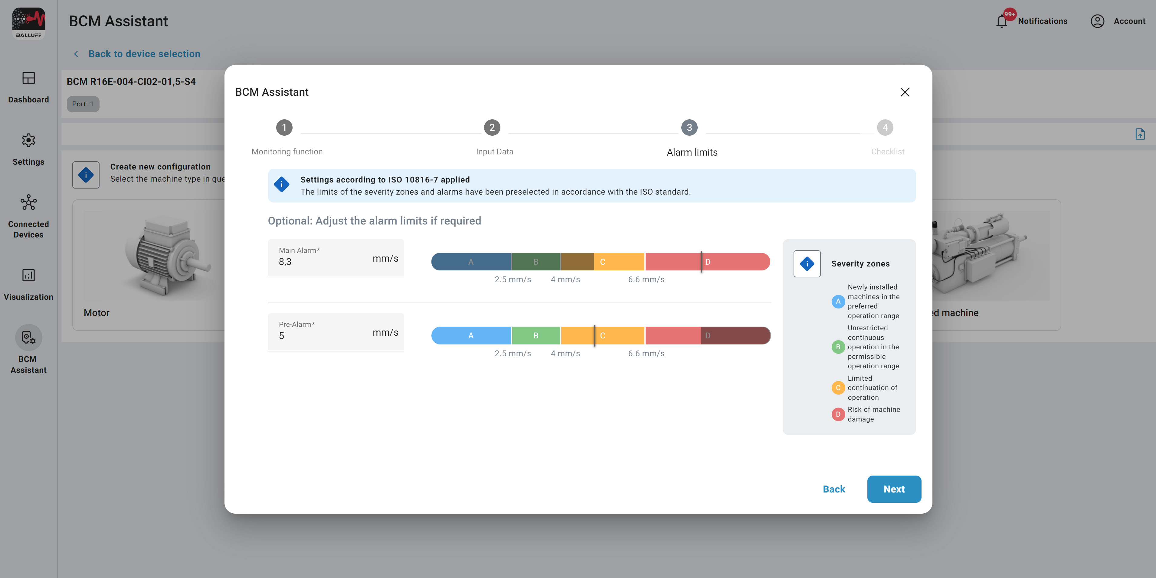Click Severity zones info icon

[x=807, y=263]
